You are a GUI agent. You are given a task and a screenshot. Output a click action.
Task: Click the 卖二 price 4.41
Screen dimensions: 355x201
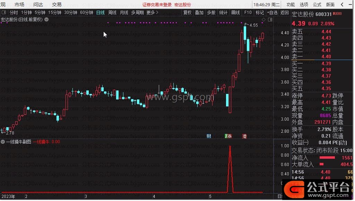click(x=326, y=50)
